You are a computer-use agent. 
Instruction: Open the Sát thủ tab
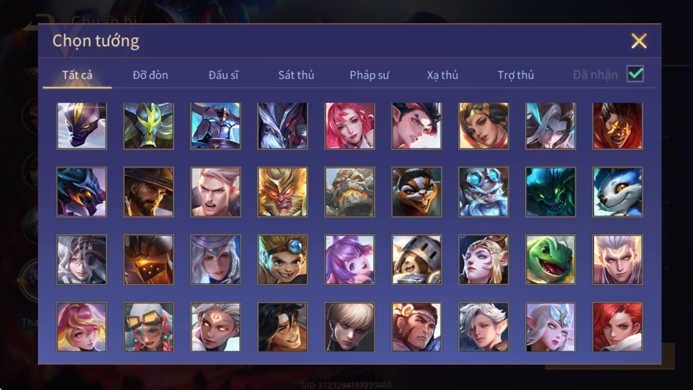(296, 75)
